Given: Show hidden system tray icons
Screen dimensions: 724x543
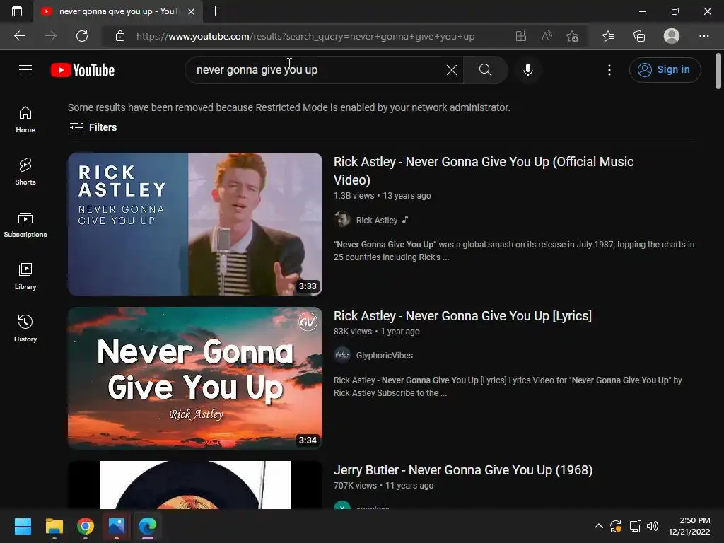Looking at the screenshot, I should pyautogui.click(x=598, y=526).
